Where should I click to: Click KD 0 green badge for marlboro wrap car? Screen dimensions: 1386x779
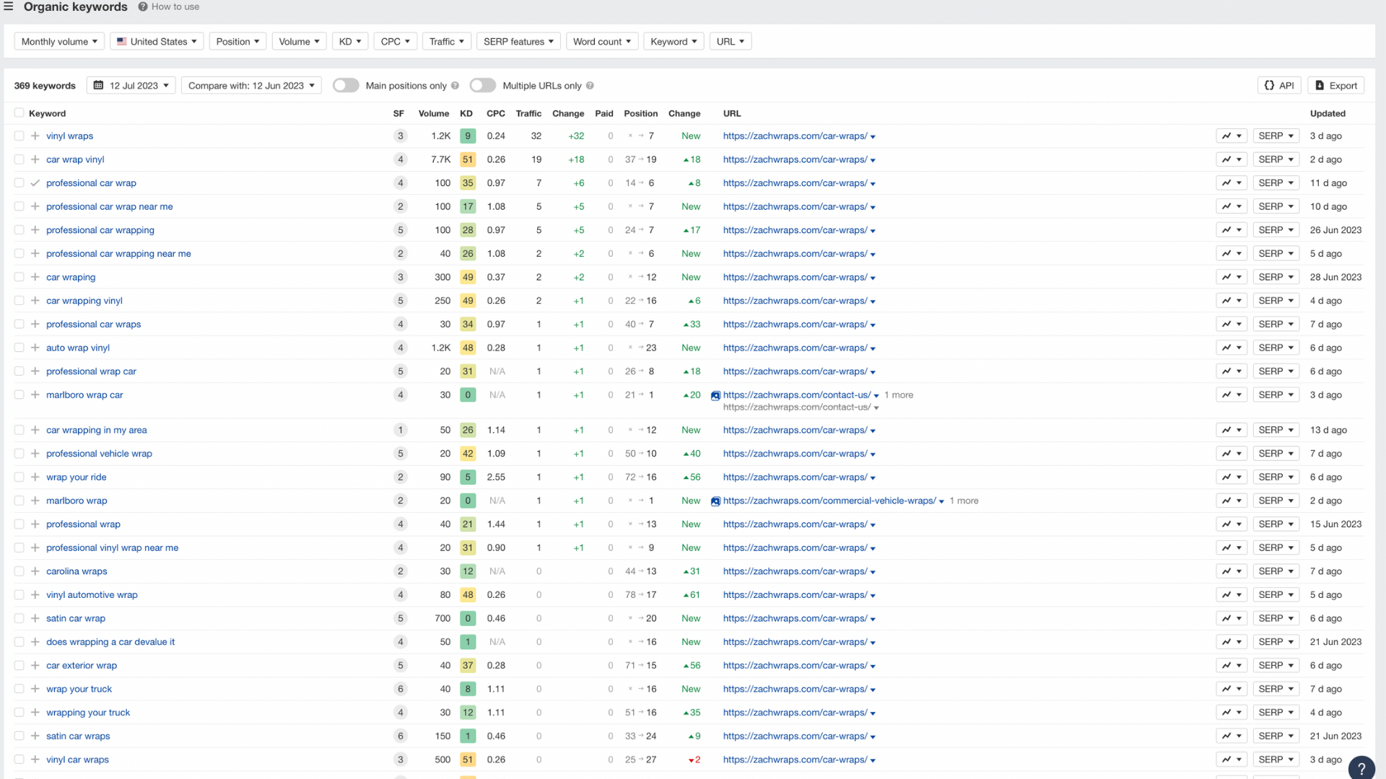(468, 395)
